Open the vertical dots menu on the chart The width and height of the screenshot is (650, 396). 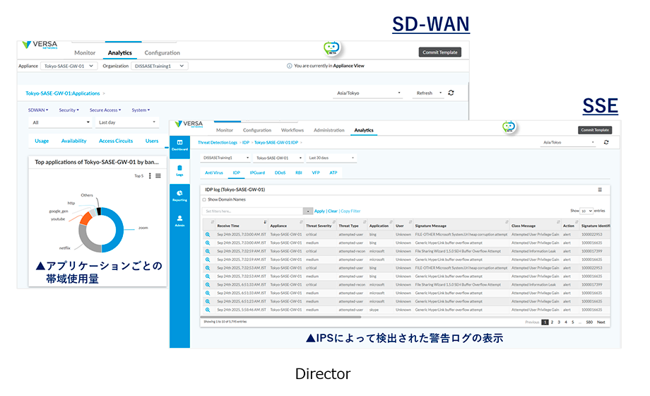(x=150, y=175)
